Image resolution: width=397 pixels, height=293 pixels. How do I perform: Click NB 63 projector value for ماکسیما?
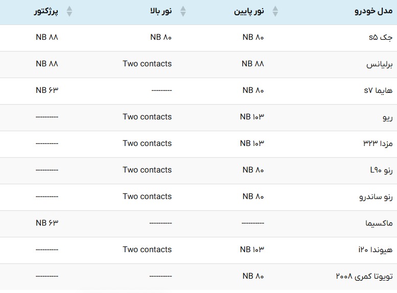[x=47, y=223]
